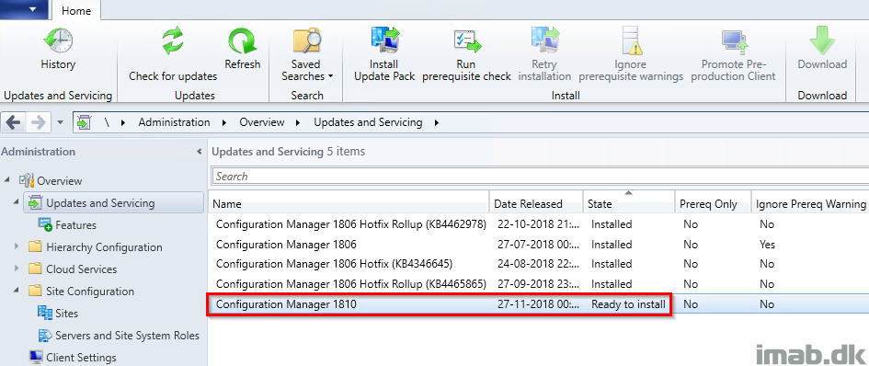The image size is (869, 366).
Task: Expand arrow after Updates and Servicing breadcrumb
Action: 437,122
